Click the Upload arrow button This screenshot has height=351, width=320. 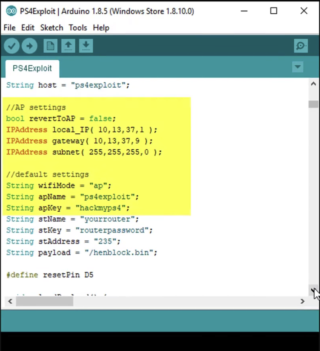point(30,46)
